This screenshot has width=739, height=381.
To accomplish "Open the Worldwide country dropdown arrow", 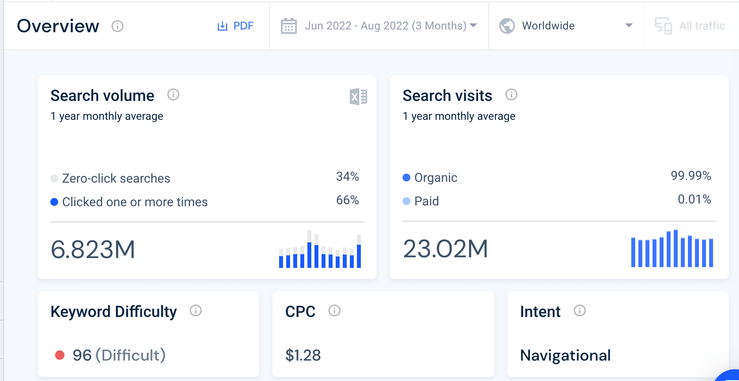I will pos(629,26).
